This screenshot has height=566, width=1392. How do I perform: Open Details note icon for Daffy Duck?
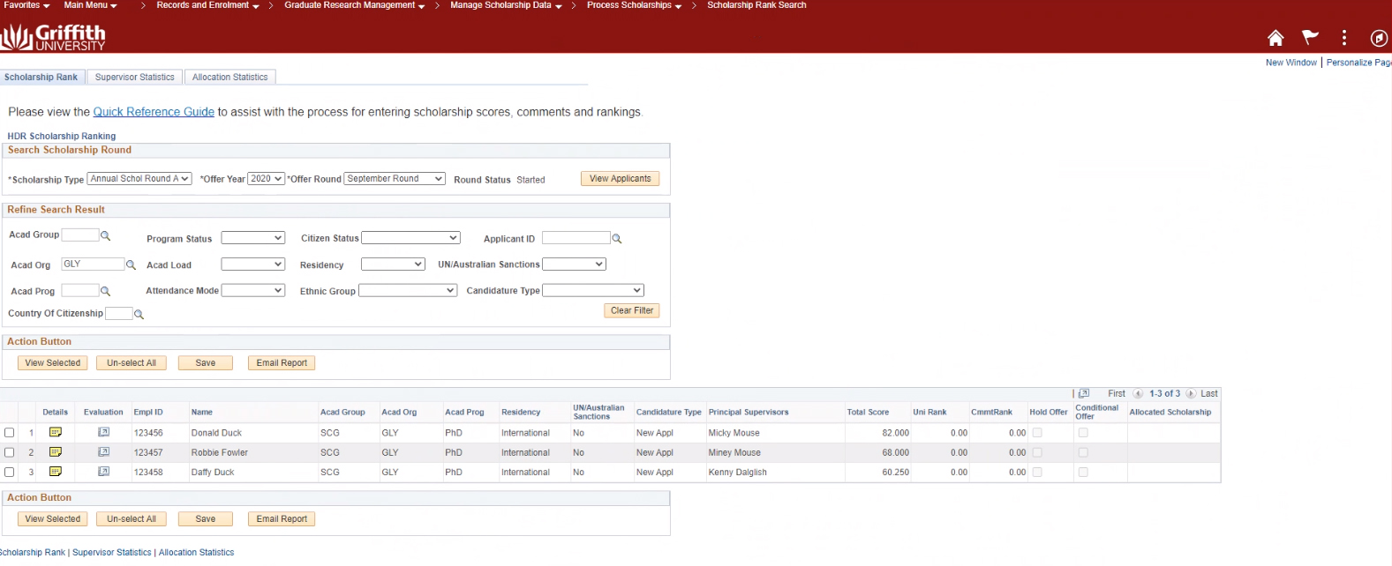(56, 472)
